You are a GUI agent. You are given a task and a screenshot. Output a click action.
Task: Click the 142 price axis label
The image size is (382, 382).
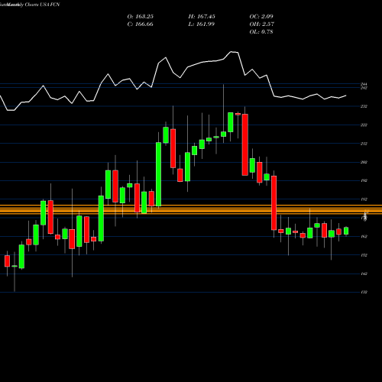[x=364, y=274]
